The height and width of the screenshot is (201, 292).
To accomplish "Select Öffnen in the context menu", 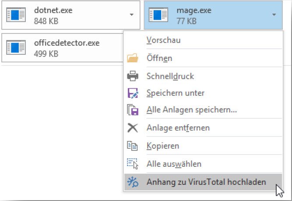I will [x=159, y=58].
